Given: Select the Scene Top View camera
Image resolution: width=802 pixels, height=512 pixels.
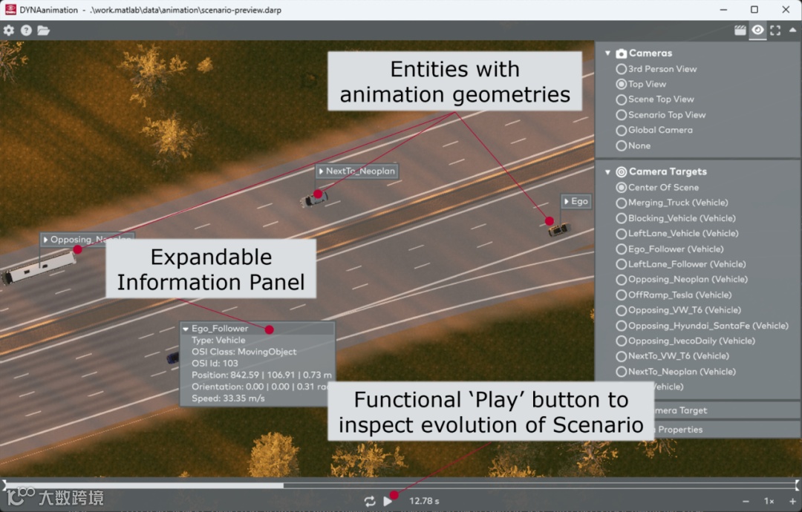Looking at the screenshot, I should 655,99.
